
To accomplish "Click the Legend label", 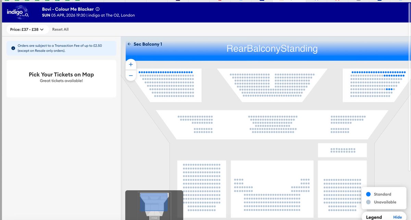I will (x=374, y=217).
